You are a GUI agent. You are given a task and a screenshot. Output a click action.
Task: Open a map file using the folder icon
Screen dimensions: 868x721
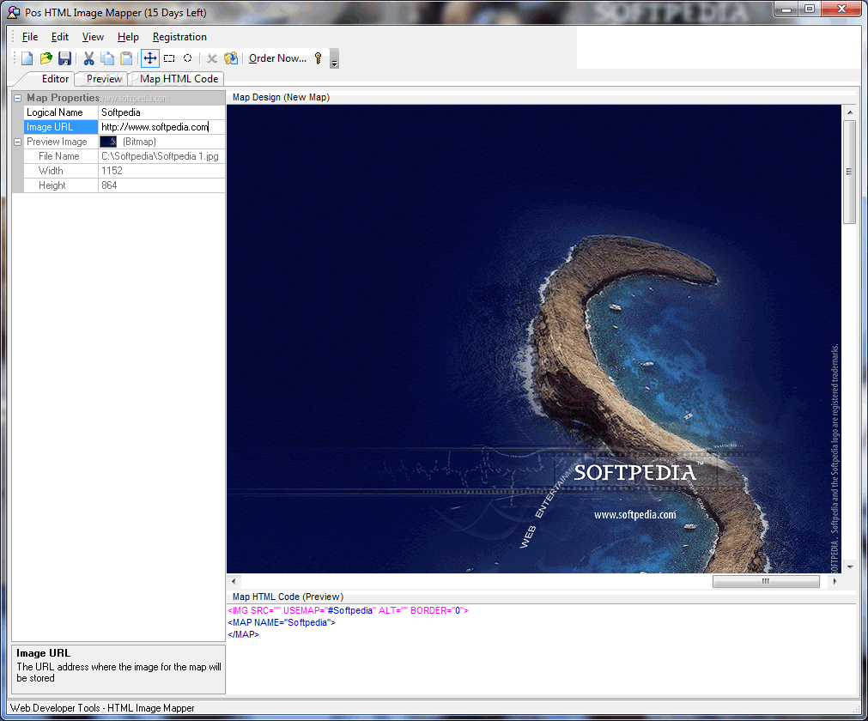[46, 58]
